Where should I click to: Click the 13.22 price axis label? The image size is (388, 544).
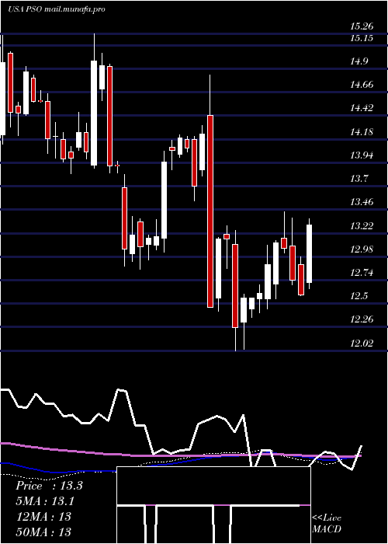click(362, 226)
